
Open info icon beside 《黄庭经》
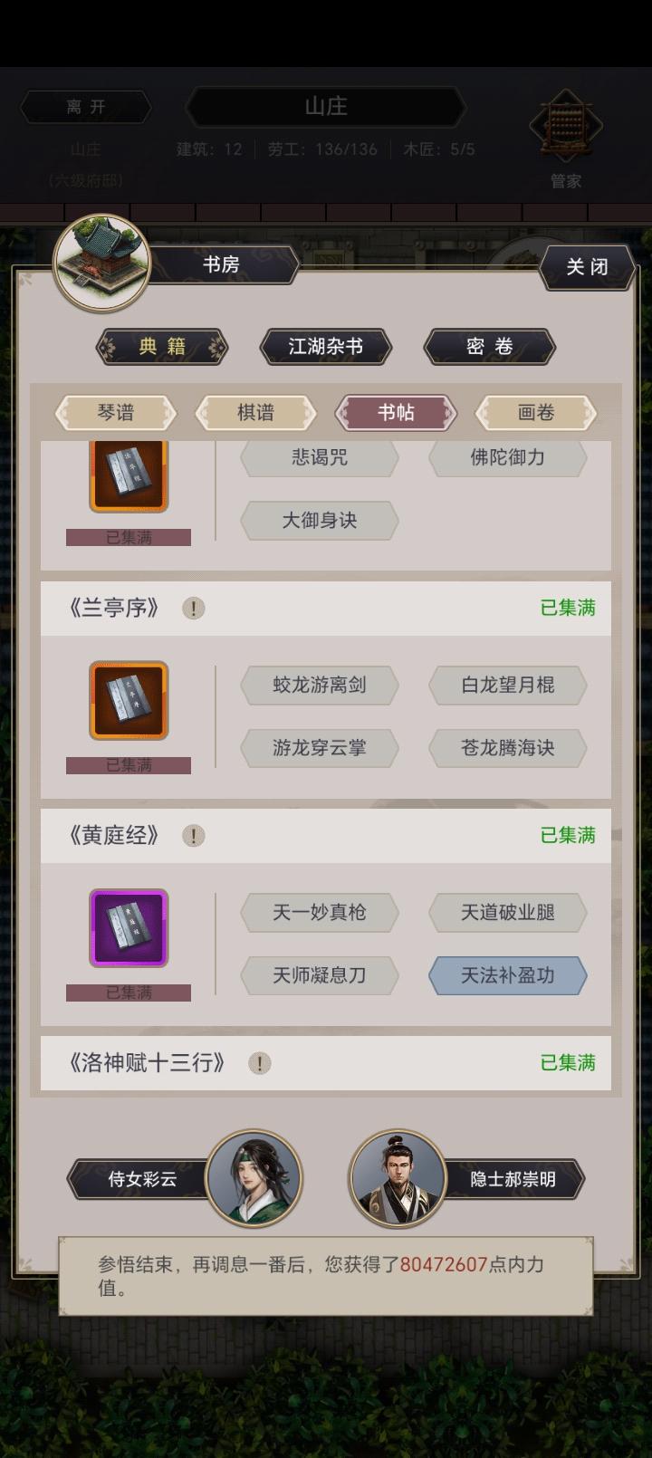(x=193, y=836)
